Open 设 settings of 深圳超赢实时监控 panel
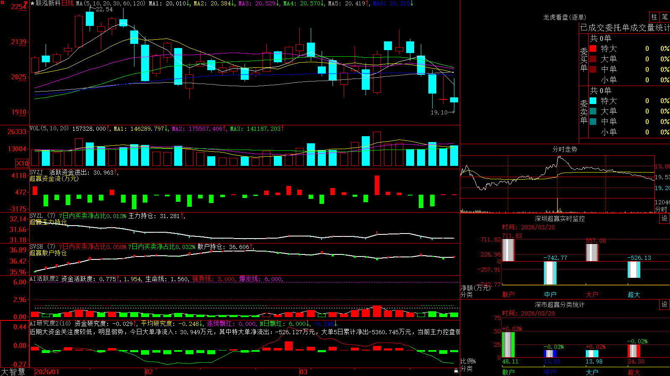The width and height of the screenshot is (670, 376). click(x=665, y=218)
